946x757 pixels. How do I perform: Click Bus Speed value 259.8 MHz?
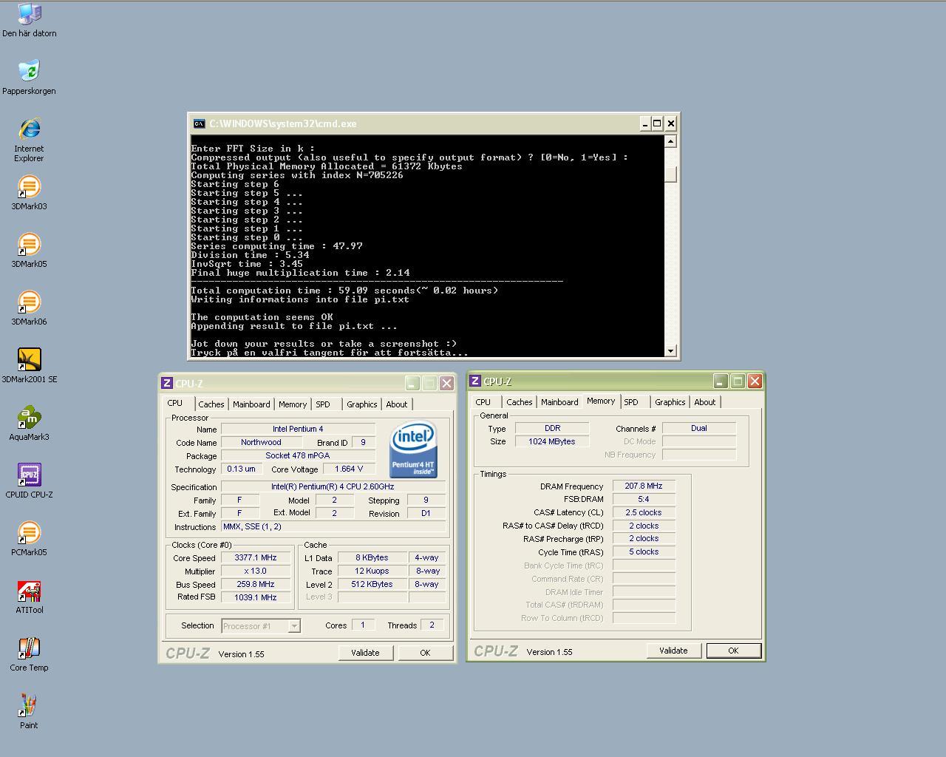click(256, 585)
